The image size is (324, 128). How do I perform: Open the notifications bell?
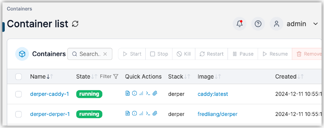tap(240, 24)
